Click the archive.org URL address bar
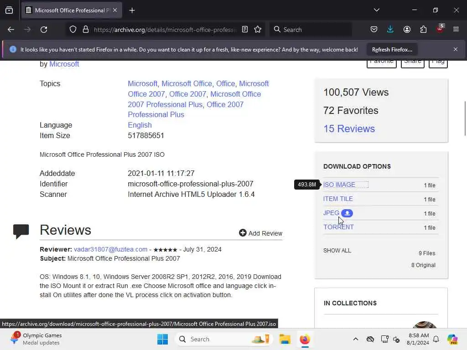 (x=165, y=30)
